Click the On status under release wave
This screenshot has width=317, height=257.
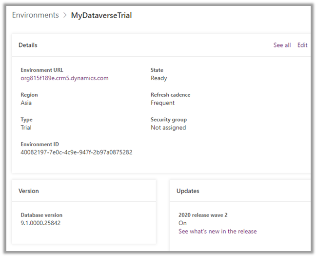[x=182, y=223]
